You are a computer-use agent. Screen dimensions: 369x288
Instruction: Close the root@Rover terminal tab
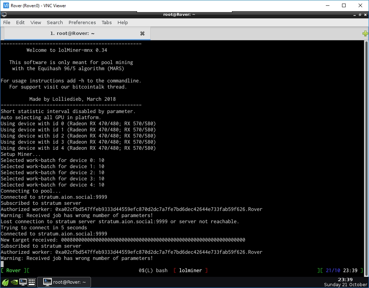click(142, 33)
